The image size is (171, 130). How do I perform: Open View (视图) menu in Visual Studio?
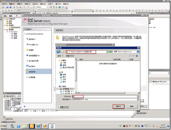20,4
